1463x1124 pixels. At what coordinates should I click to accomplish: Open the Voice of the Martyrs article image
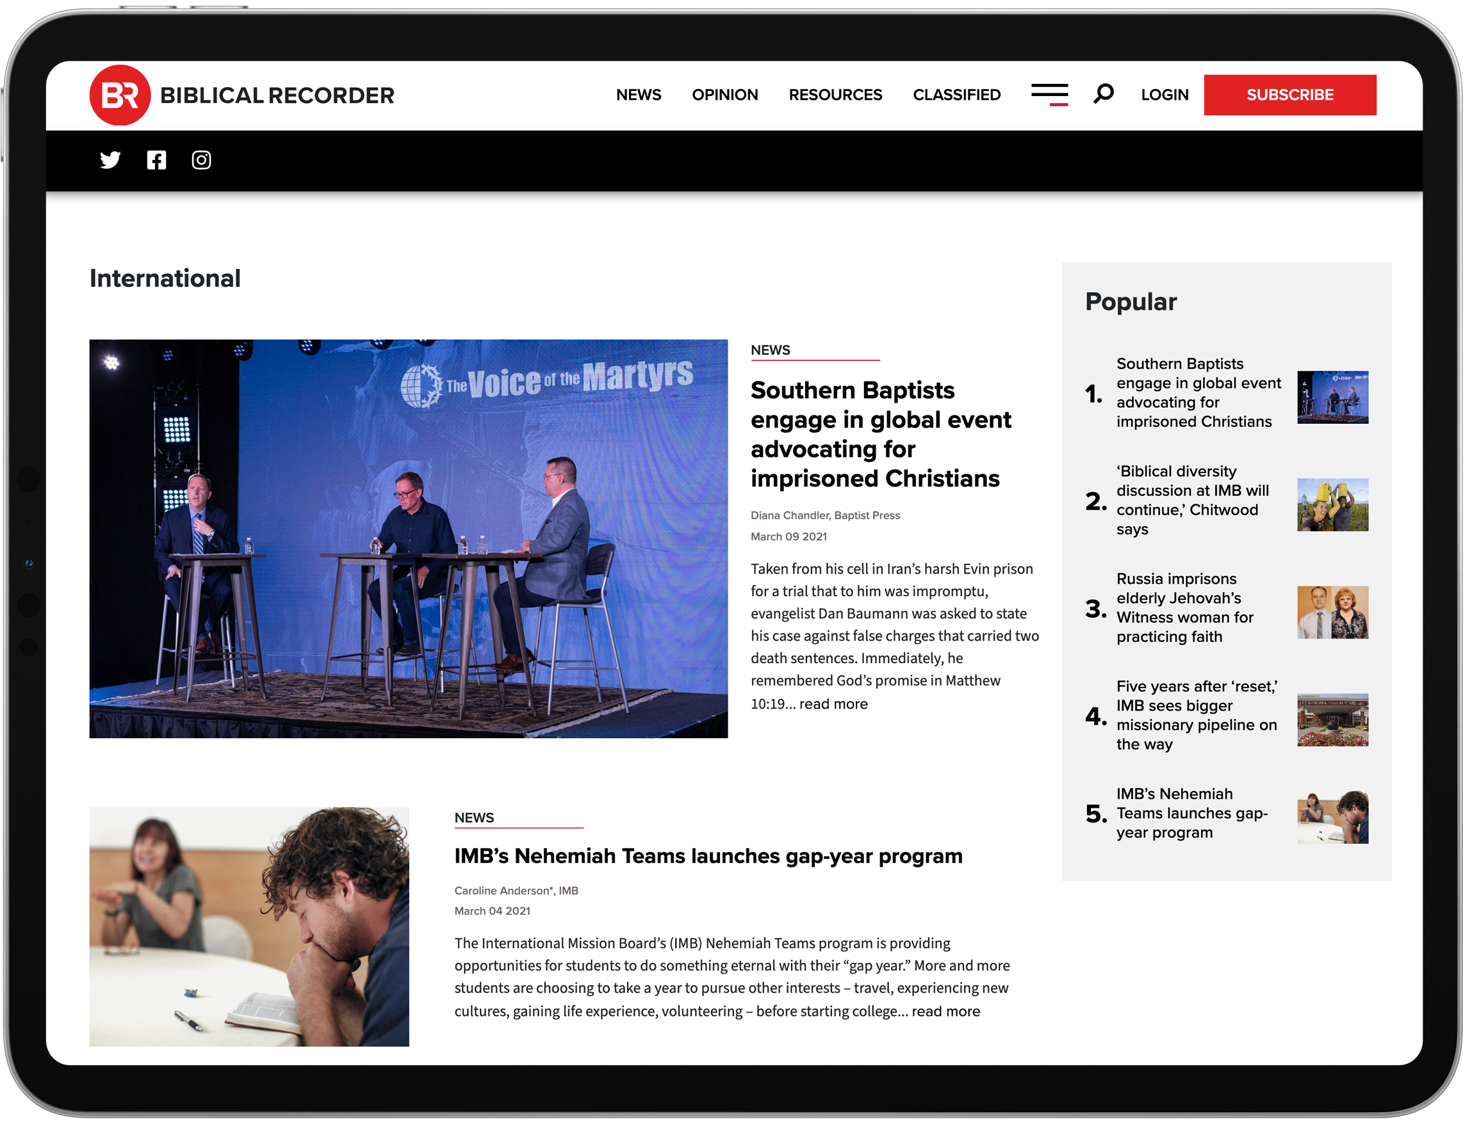coord(409,538)
